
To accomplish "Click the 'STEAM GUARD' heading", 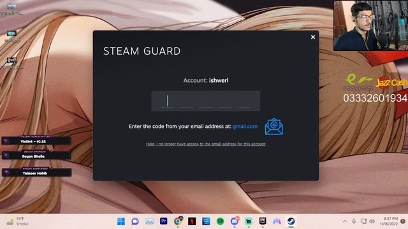I will pos(142,51).
